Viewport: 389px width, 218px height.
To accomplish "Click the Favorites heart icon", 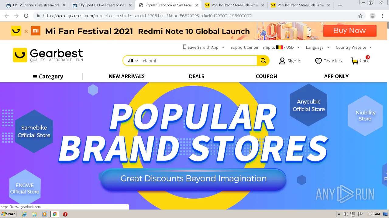I will (x=318, y=61).
